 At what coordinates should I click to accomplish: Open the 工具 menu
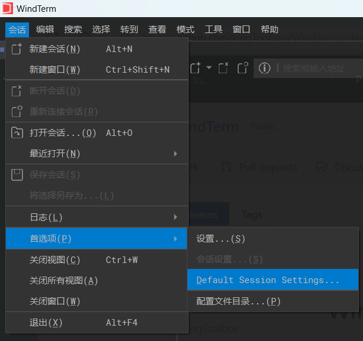tap(213, 30)
